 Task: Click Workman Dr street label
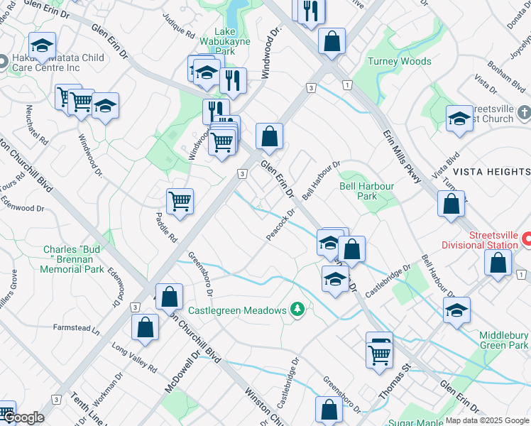click(108, 389)
